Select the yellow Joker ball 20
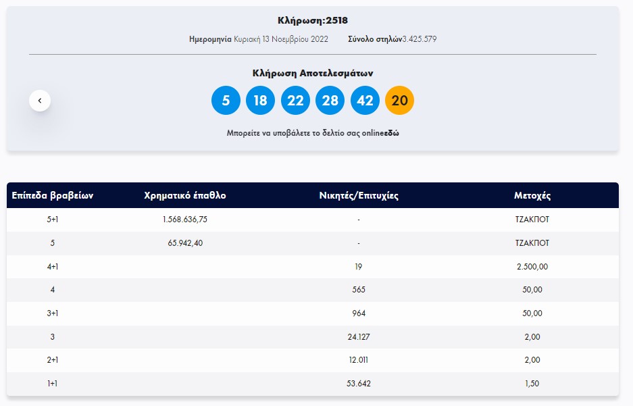The image size is (633, 406). [x=399, y=101]
